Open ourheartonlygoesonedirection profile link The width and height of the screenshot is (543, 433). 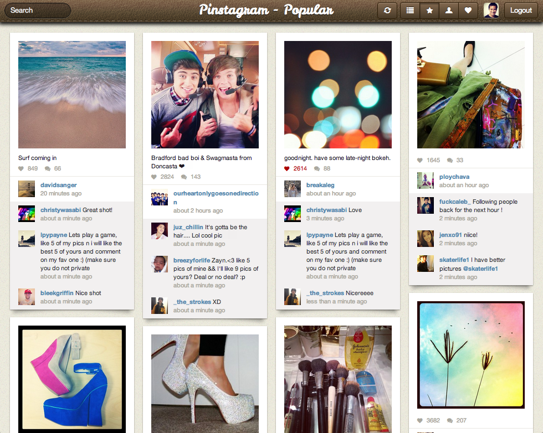(216, 198)
